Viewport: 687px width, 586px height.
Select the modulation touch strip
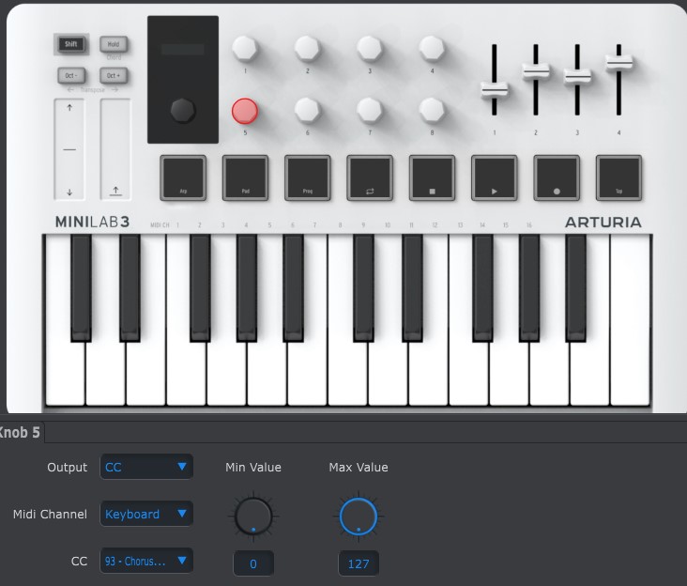click(x=115, y=149)
